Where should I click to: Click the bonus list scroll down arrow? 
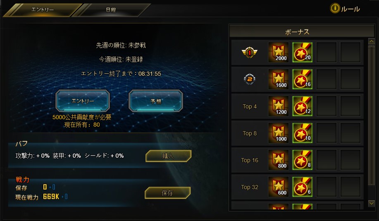(371, 203)
